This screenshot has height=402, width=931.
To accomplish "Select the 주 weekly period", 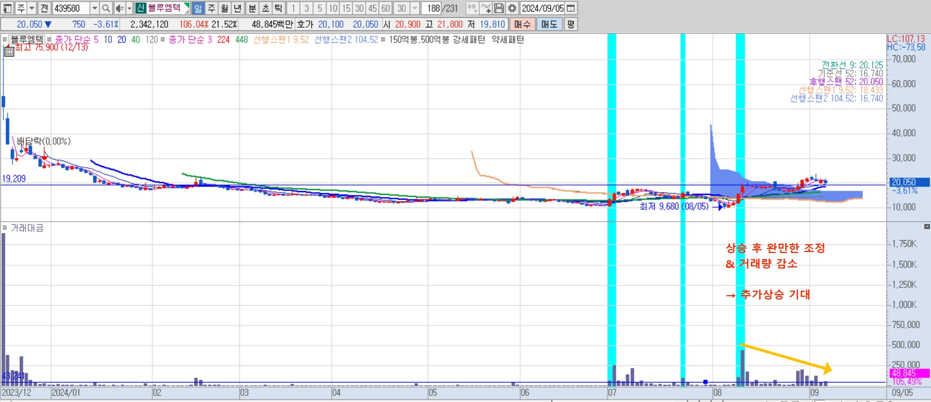I will [x=211, y=8].
